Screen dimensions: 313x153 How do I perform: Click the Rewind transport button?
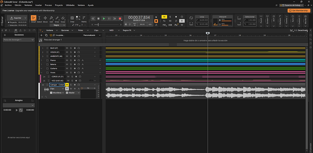pos(93,18)
